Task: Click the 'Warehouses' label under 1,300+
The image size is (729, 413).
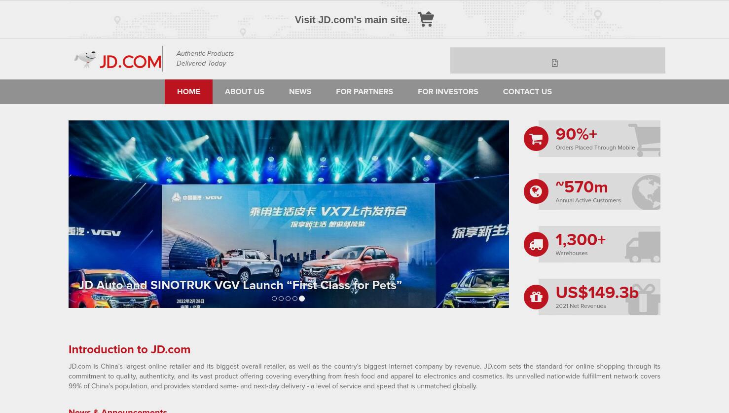Action: pos(571,253)
